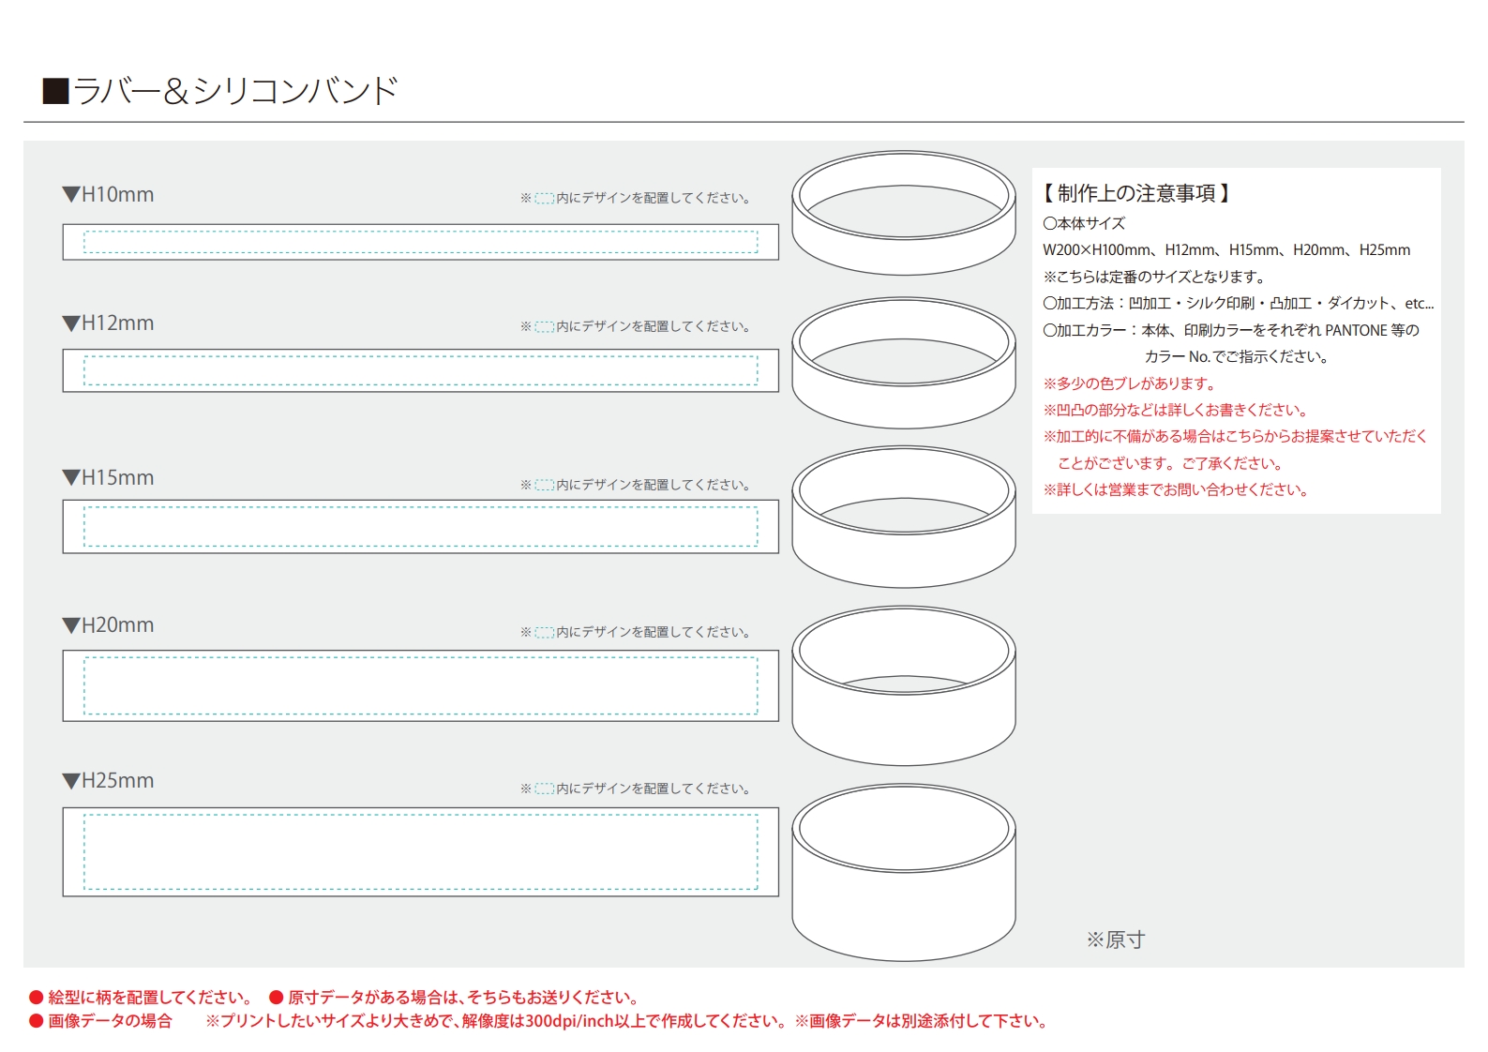Click the design placement note above H20mm box

(637, 632)
